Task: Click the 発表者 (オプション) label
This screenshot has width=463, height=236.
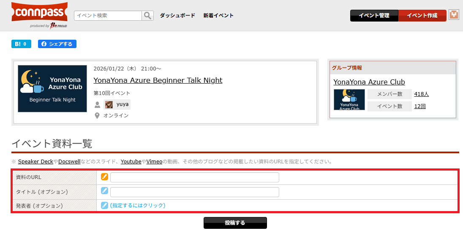Action: click(x=39, y=205)
